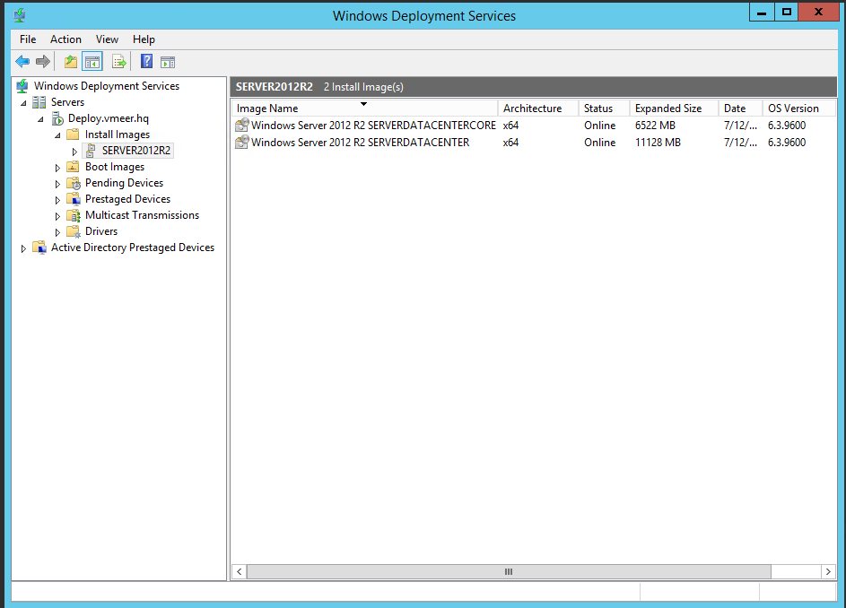Navigate back using the Back arrow icon

[x=22, y=61]
